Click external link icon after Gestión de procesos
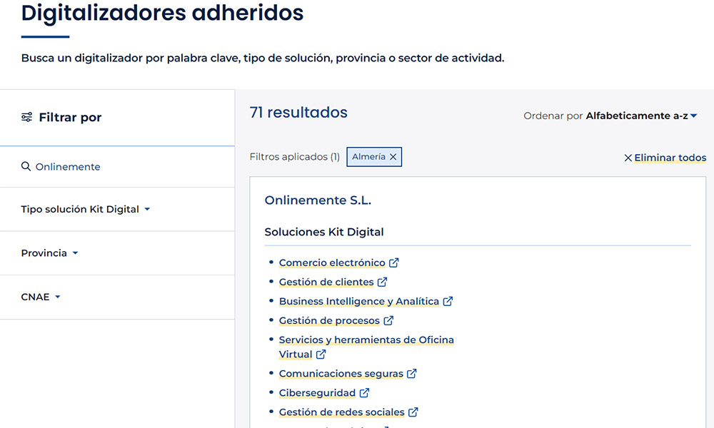 [x=388, y=321]
